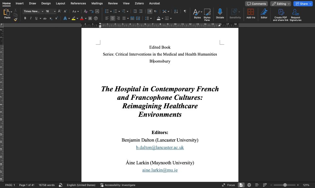Apply the yellow text highlight color
Screen dimensions: 315x188
pos(73,19)
